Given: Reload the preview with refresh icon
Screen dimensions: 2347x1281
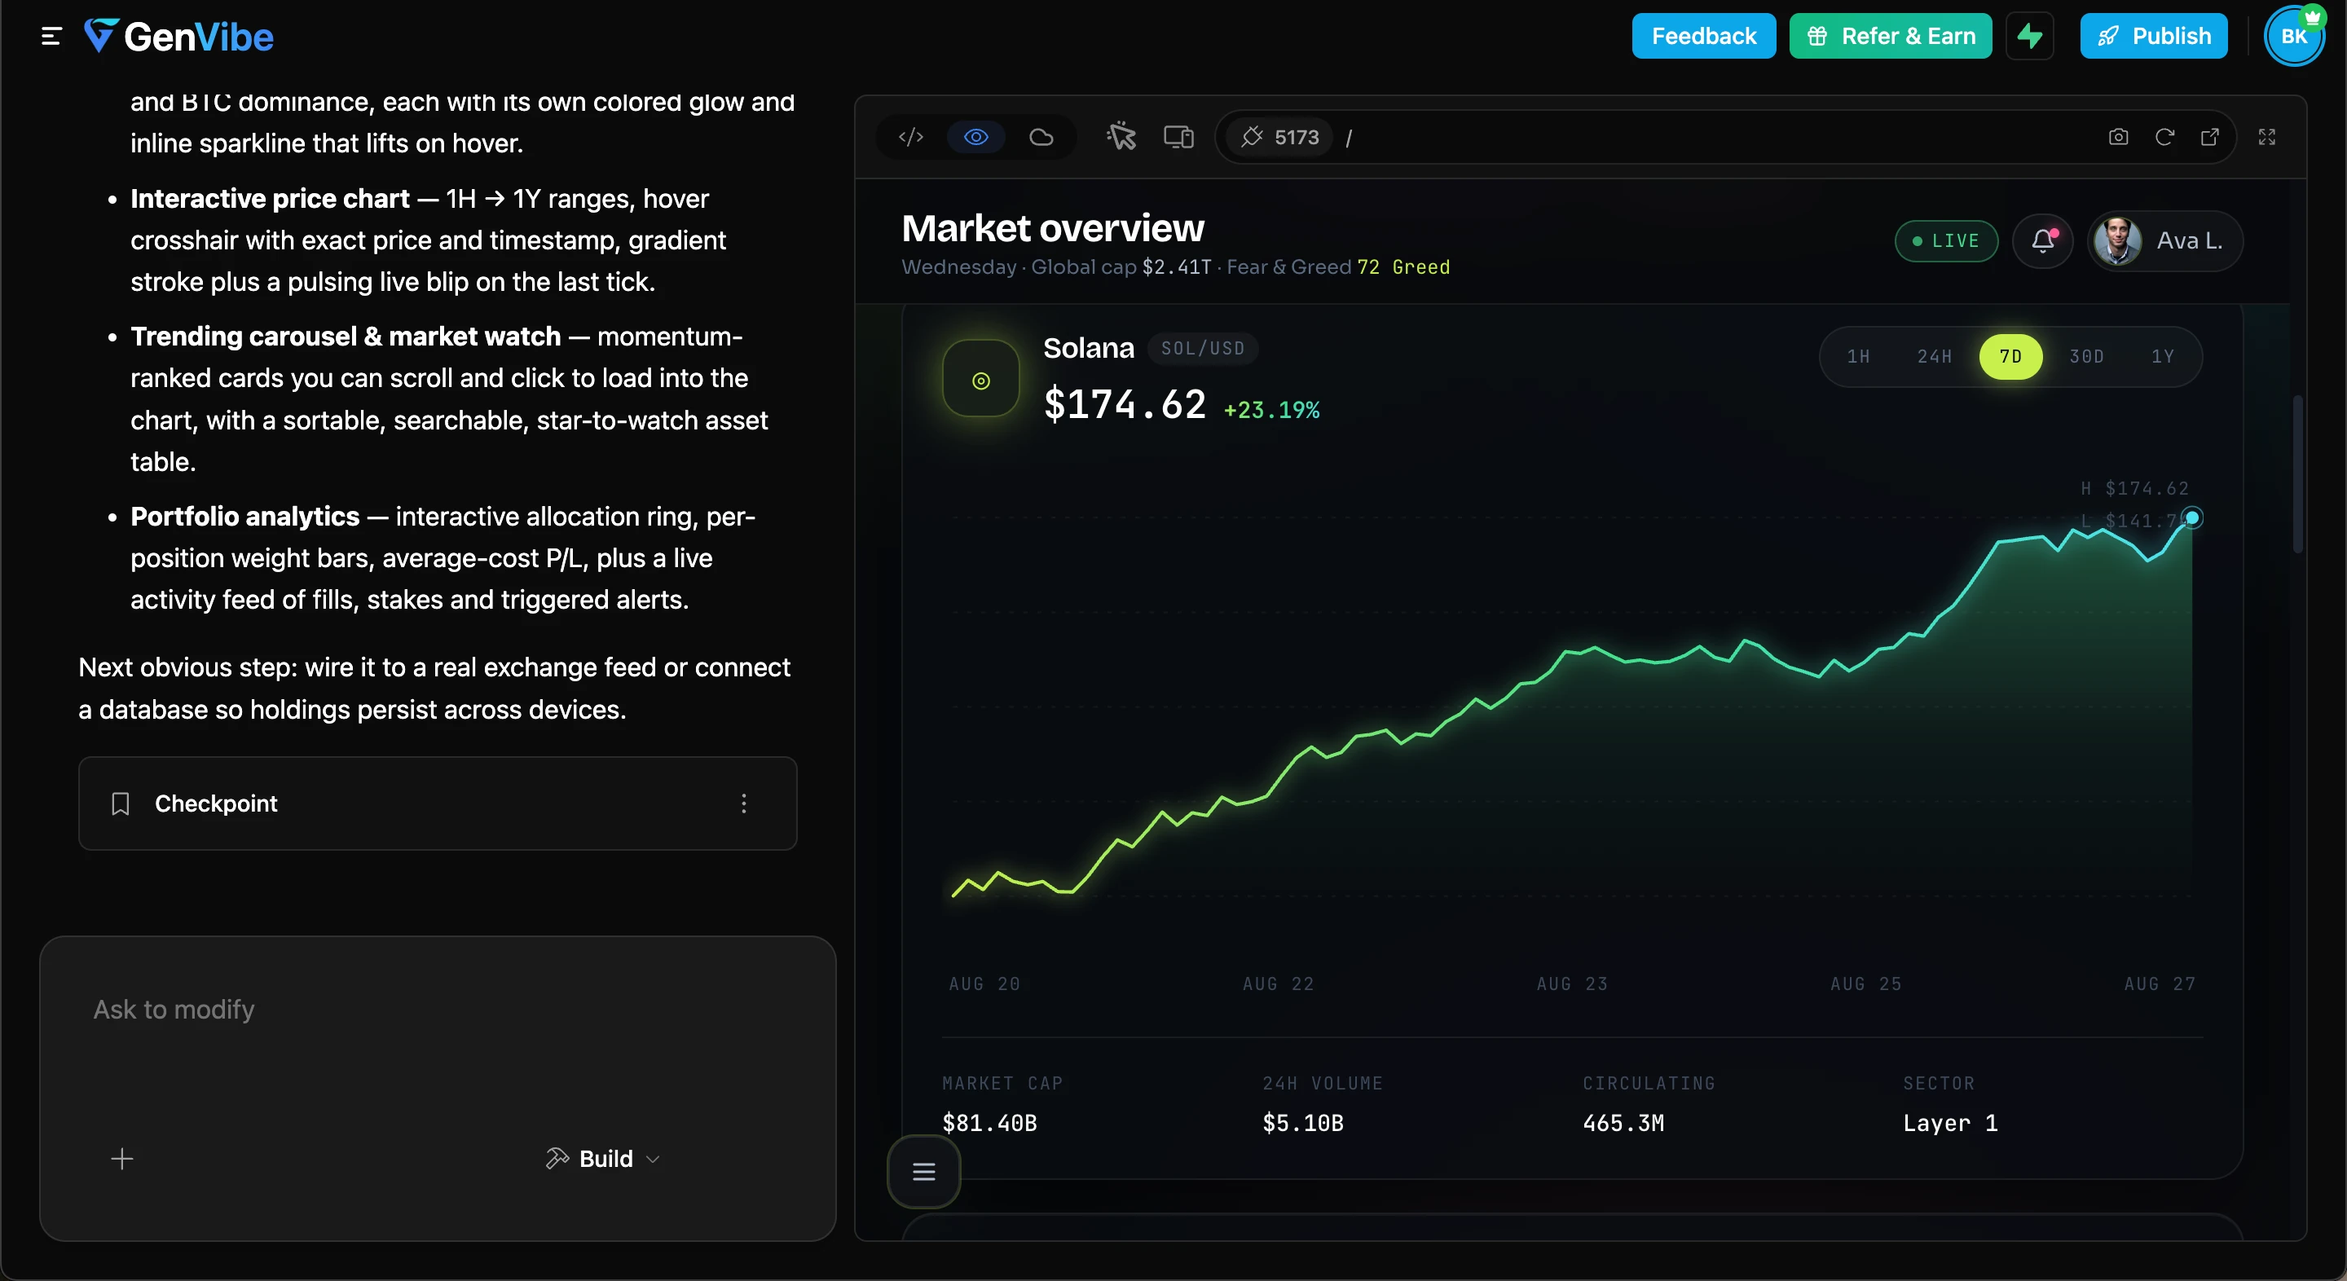Looking at the screenshot, I should (x=2164, y=137).
